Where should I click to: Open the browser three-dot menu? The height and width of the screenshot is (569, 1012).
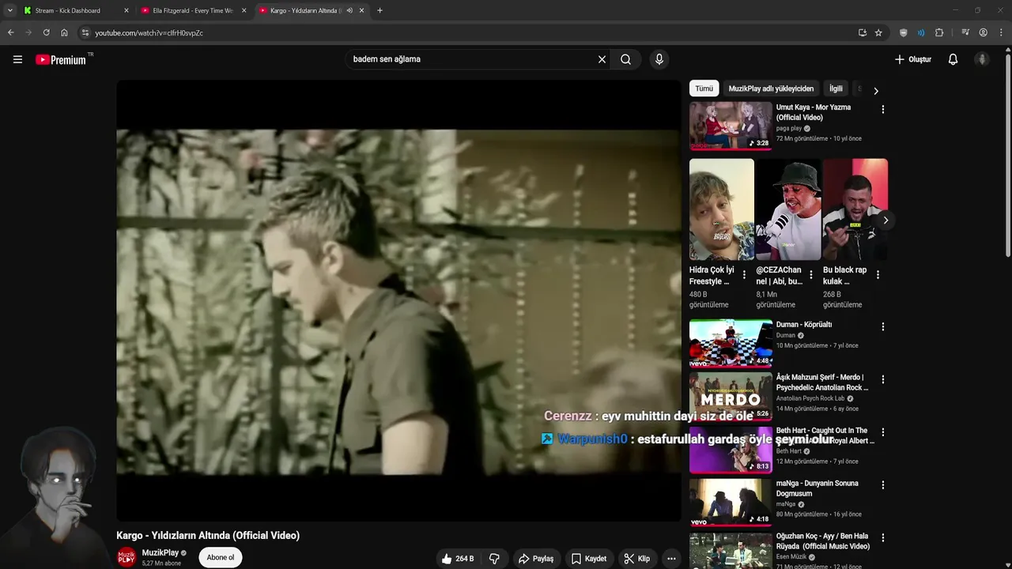tap(1001, 32)
